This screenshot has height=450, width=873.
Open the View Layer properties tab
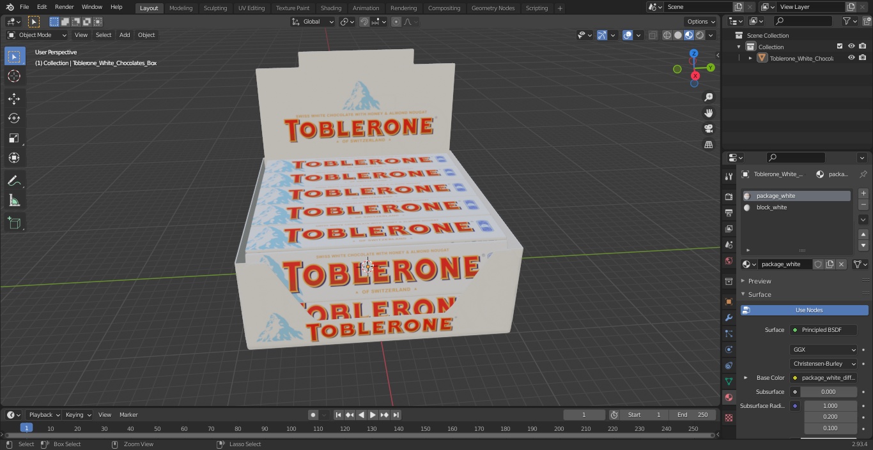[x=729, y=229]
